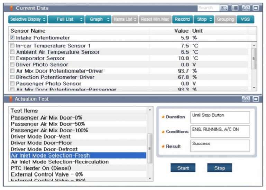Check the Passenger Photo Sensor checkbox
Screen dimensions: 266x190
click(x=12, y=83)
